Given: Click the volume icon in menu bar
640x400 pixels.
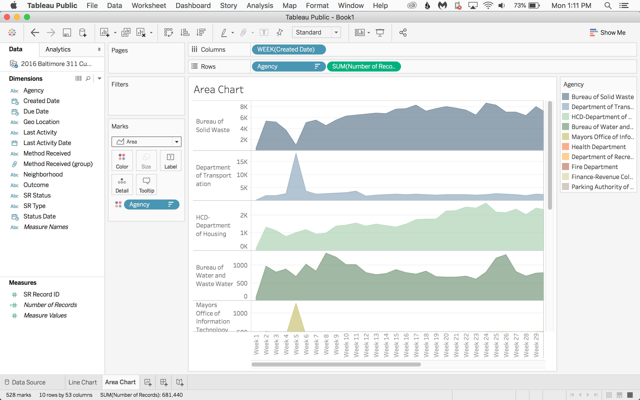Looking at the screenshot, I should [501, 5].
